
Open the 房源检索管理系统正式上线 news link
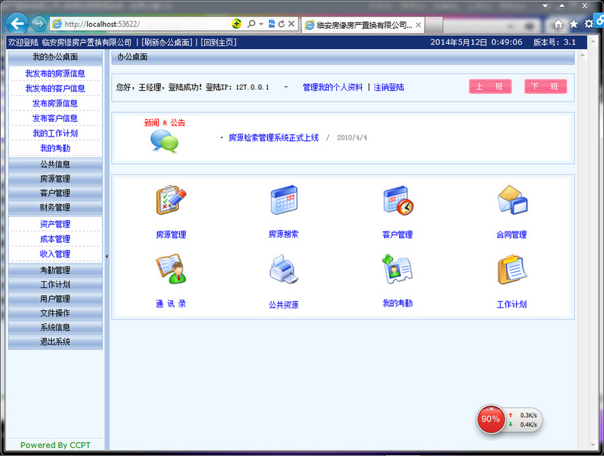coord(274,137)
